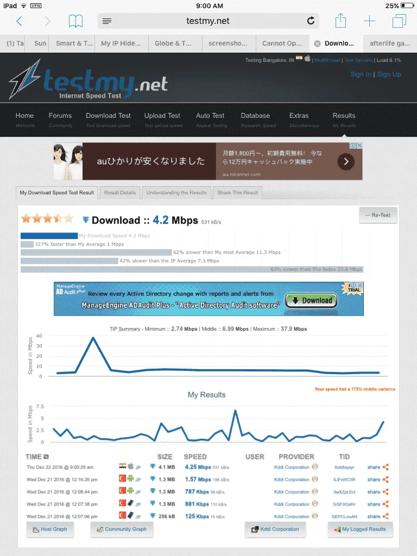Click the Kddi Corporation button
This screenshot has width=417, height=556.
275,529
